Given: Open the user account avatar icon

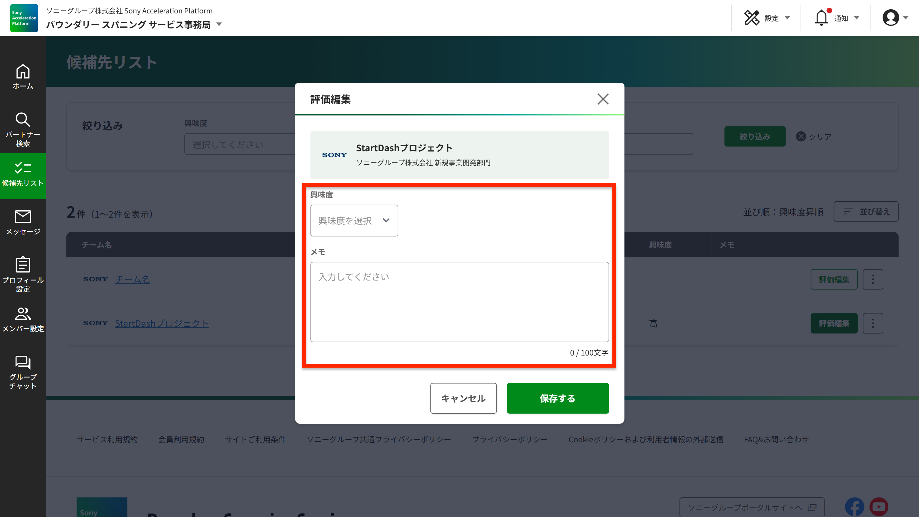Looking at the screenshot, I should [891, 18].
